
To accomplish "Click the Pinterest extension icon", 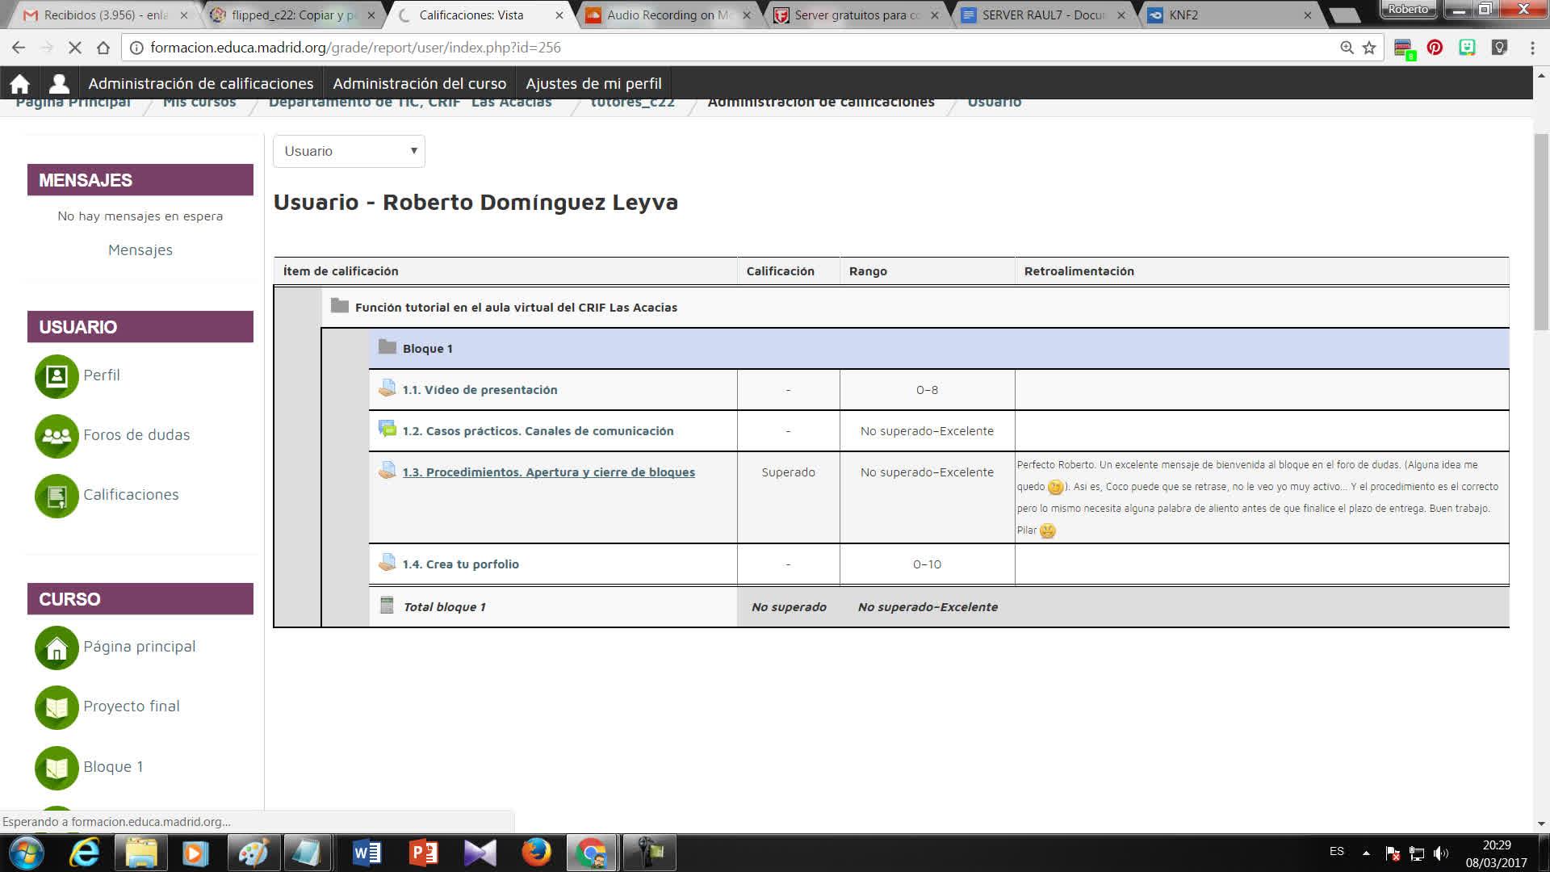I will 1435,48.
